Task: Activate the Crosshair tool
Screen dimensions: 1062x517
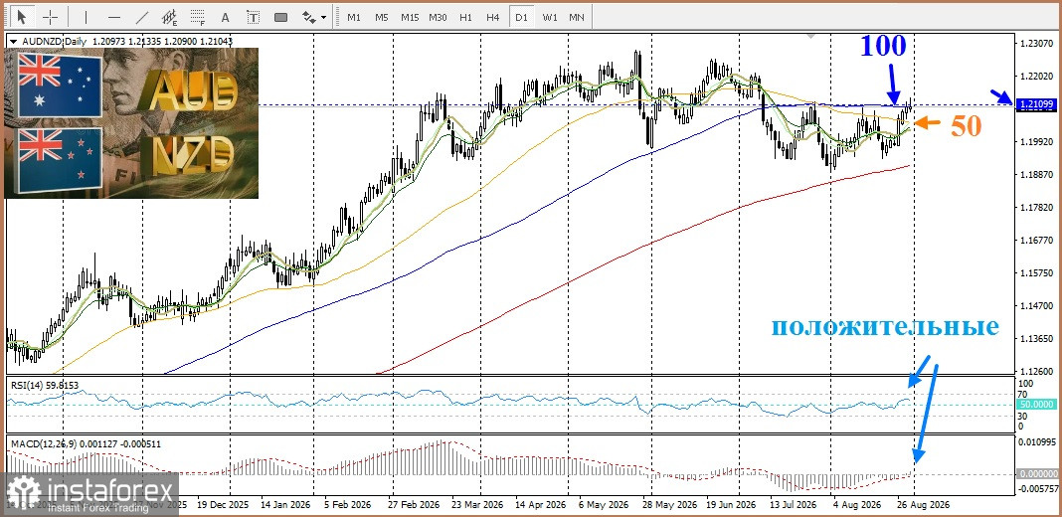Action: (50, 16)
